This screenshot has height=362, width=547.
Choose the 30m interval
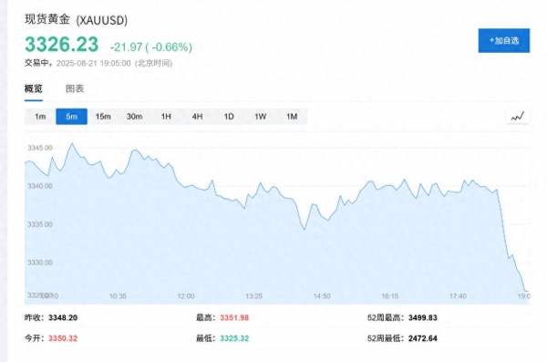point(134,116)
